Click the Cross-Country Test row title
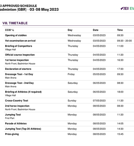The height and width of the screenshot is (146, 134). click(x=17, y=101)
